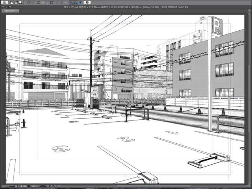Click the Fill bucket toolbar icon
Viewport: 252px width, 189px height.
(47, 3)
